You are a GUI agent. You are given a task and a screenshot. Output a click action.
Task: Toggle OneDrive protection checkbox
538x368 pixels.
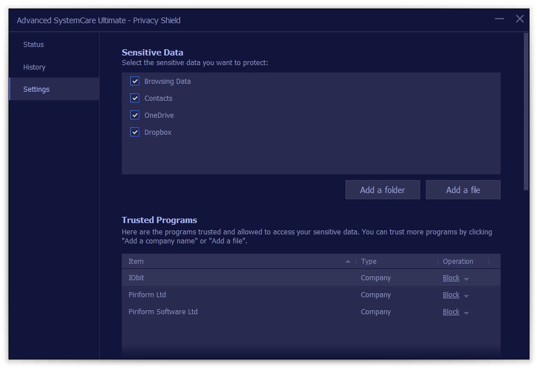point(135,115)
